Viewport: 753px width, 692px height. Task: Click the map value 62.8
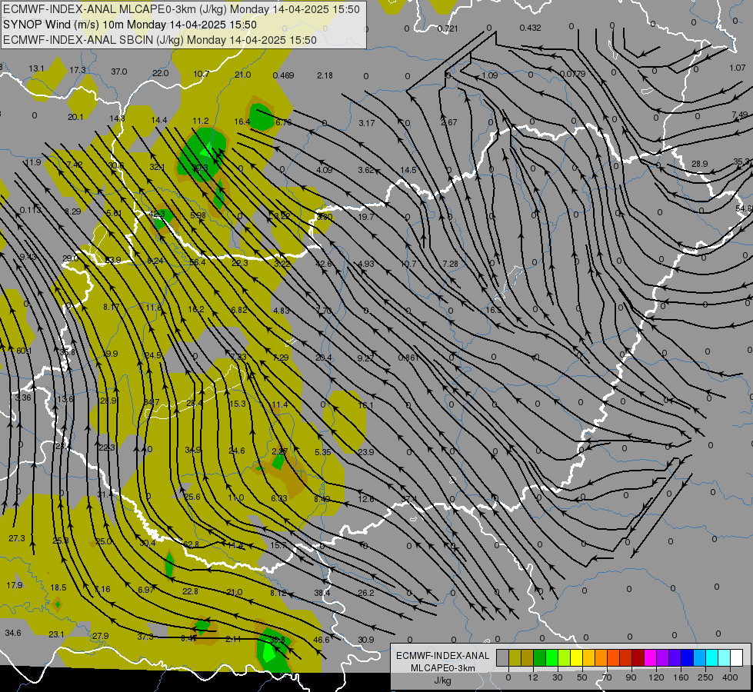click(x=191, y=544)
